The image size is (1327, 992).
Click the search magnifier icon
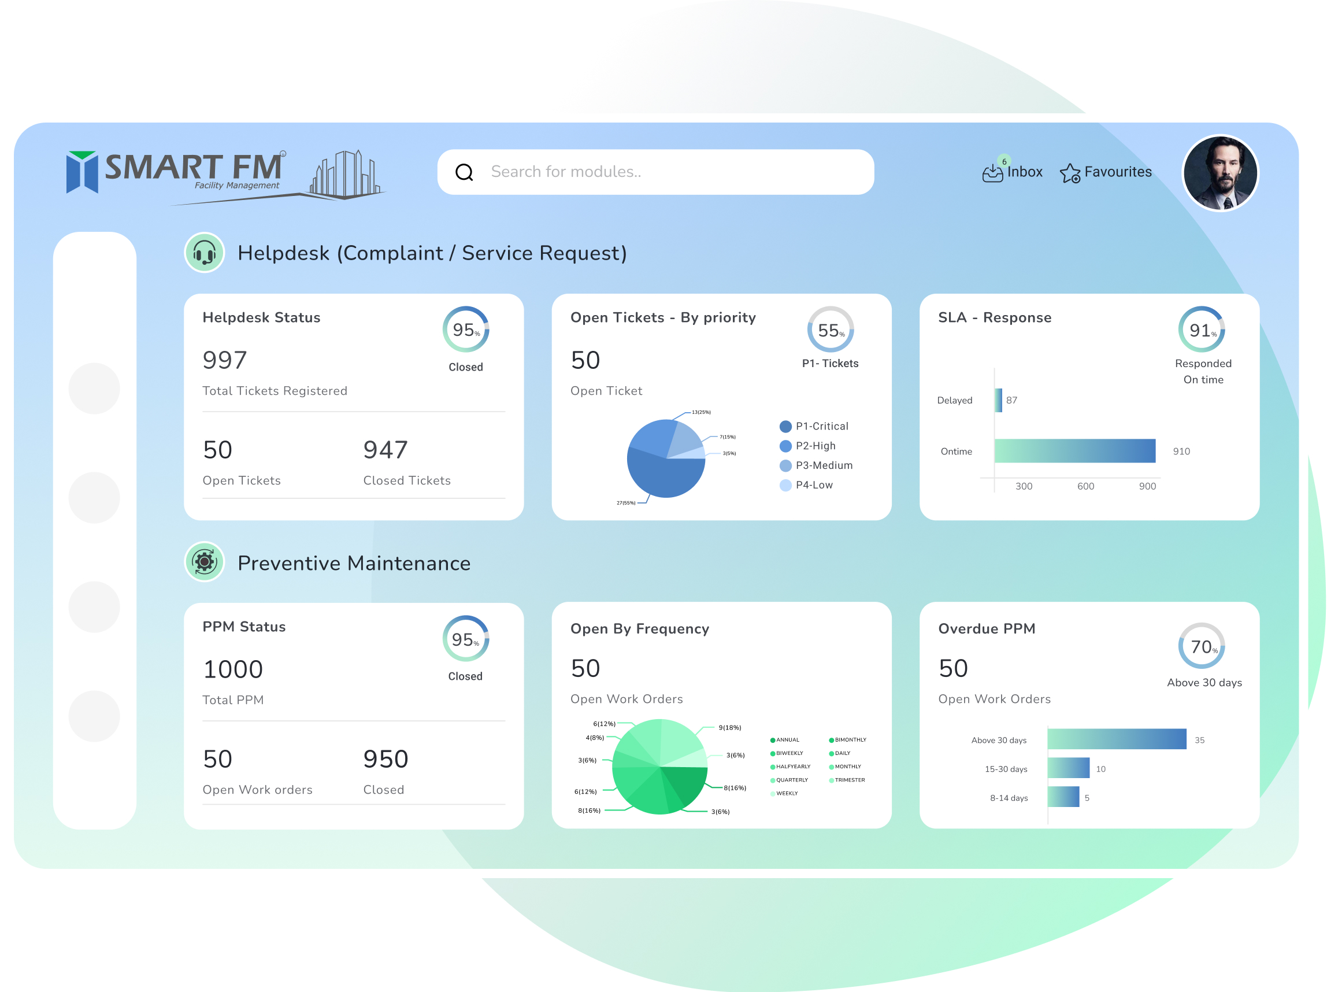(464, 172)
